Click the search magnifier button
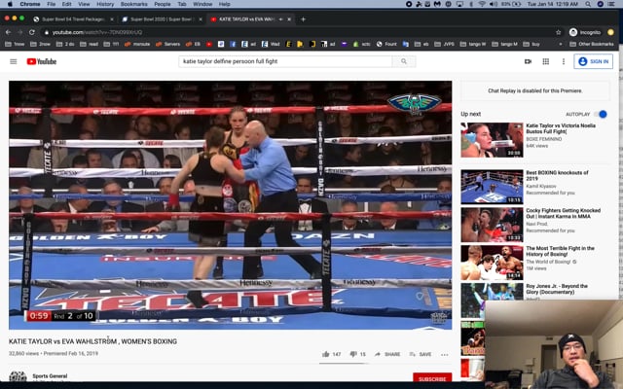This screenshot has width=623, height=389. (x=404, y=61)
